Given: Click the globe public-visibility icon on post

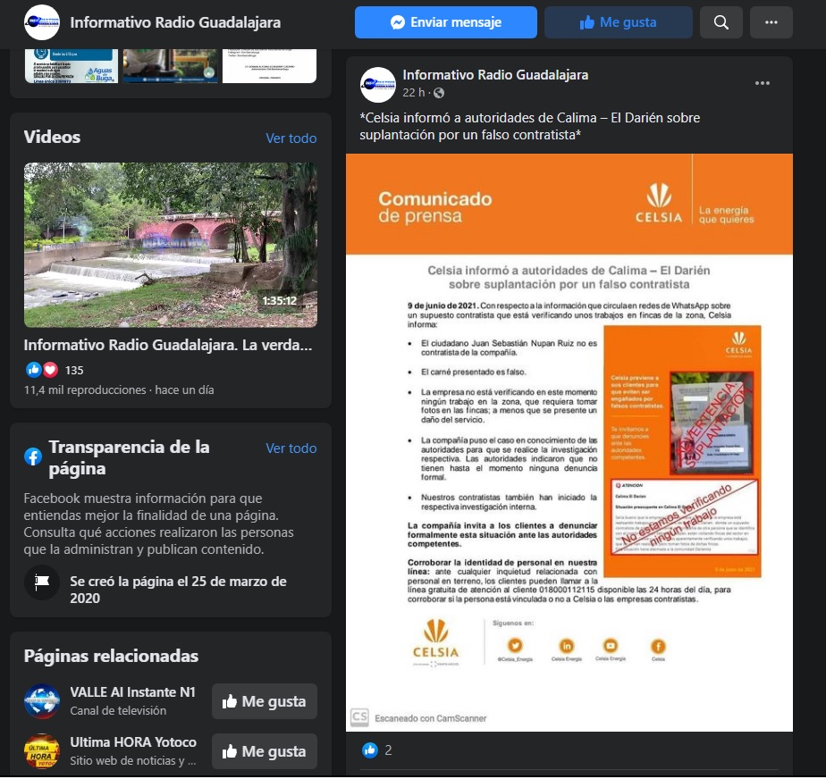Looking at the screenshot, I should pos(438,93).
